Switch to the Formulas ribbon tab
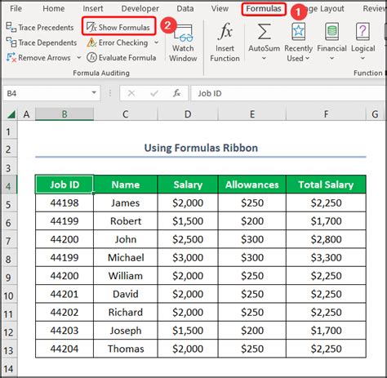The height and width of the screenshot is (378, 387). coord(264,9)
